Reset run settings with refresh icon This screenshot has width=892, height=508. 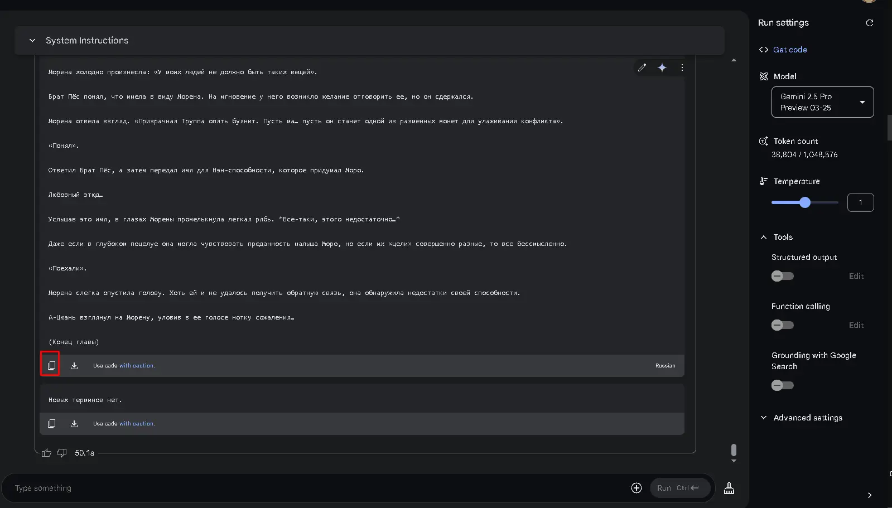click(x=870, y=23)
